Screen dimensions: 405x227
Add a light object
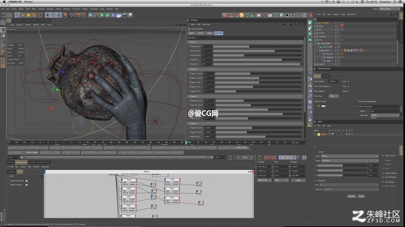(x=130, y=15)
